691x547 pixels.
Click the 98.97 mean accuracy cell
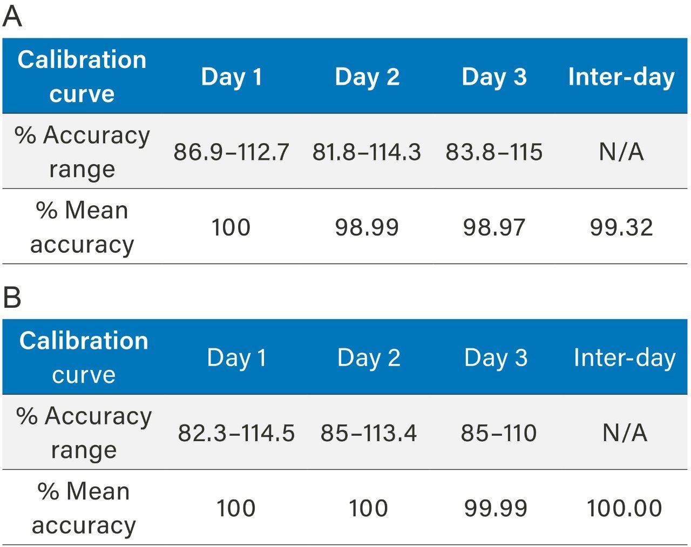point(494,227)
